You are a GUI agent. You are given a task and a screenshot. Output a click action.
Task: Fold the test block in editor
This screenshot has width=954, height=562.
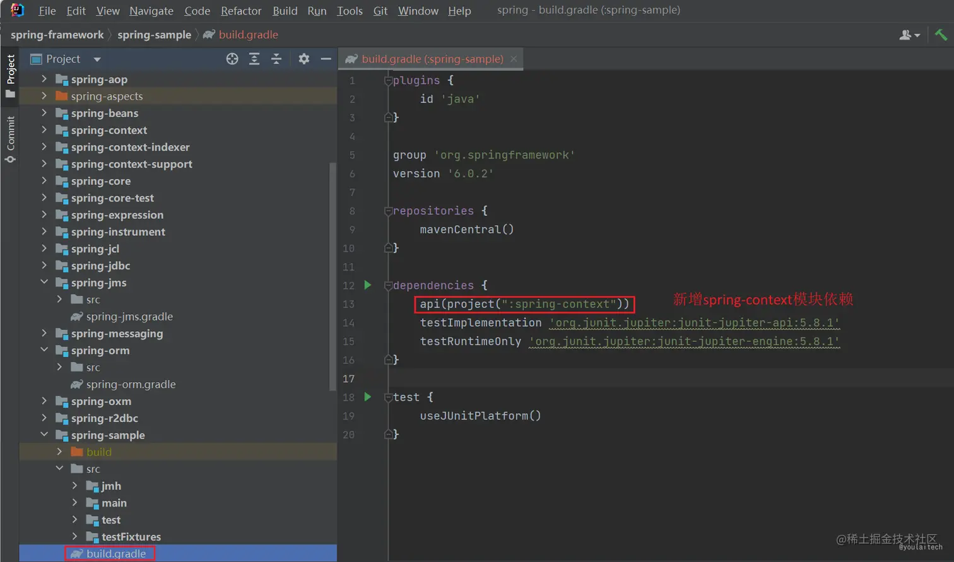(x=388, y=397)
